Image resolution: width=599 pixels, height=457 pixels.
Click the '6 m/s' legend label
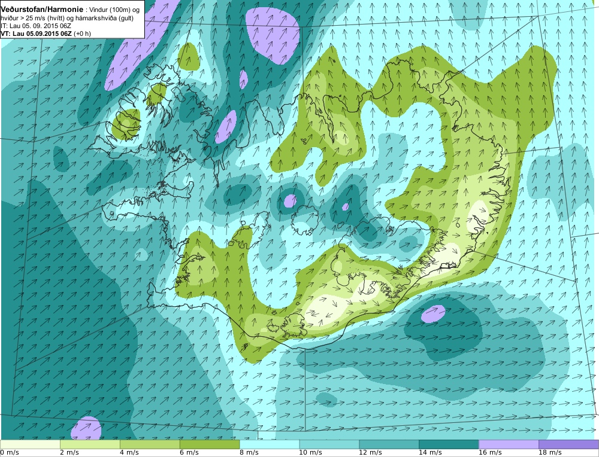(189, 453)
